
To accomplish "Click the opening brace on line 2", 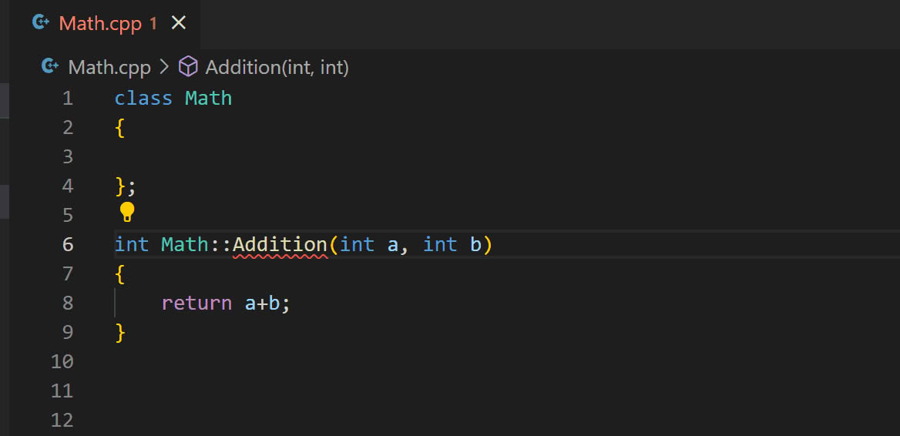I will [119, 127].
